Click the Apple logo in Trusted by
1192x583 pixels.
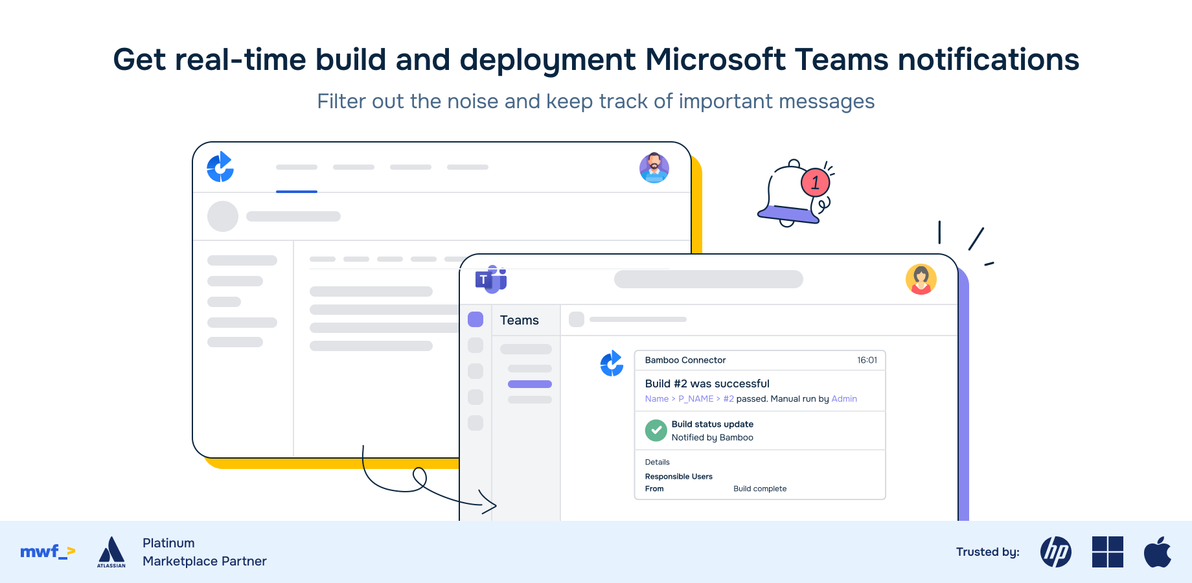1158,552
